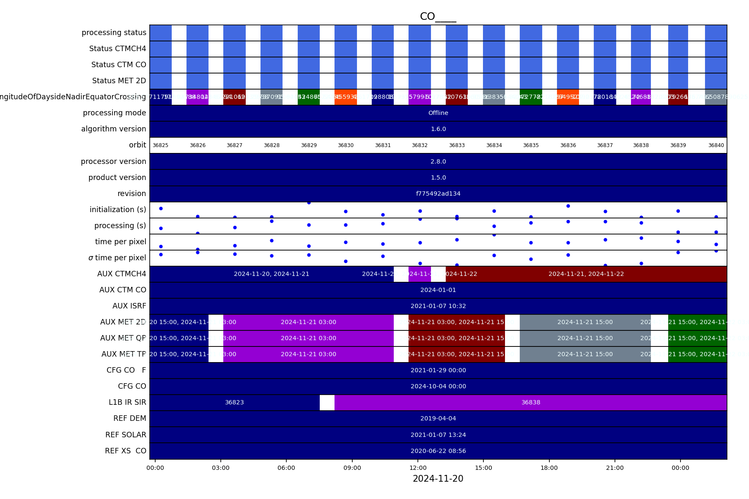Select orbit number 36825 in the orbit row
Image resolution: width=749 pixels, height=499 pixels.
coord(160,145)
